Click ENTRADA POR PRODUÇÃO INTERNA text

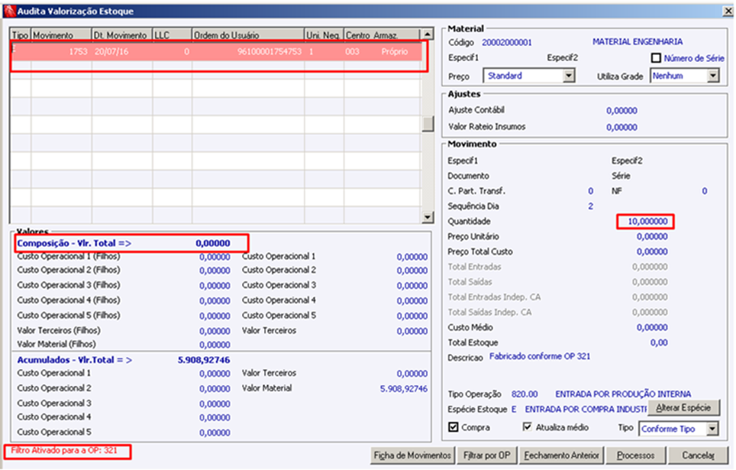click(x=623, y=394)
